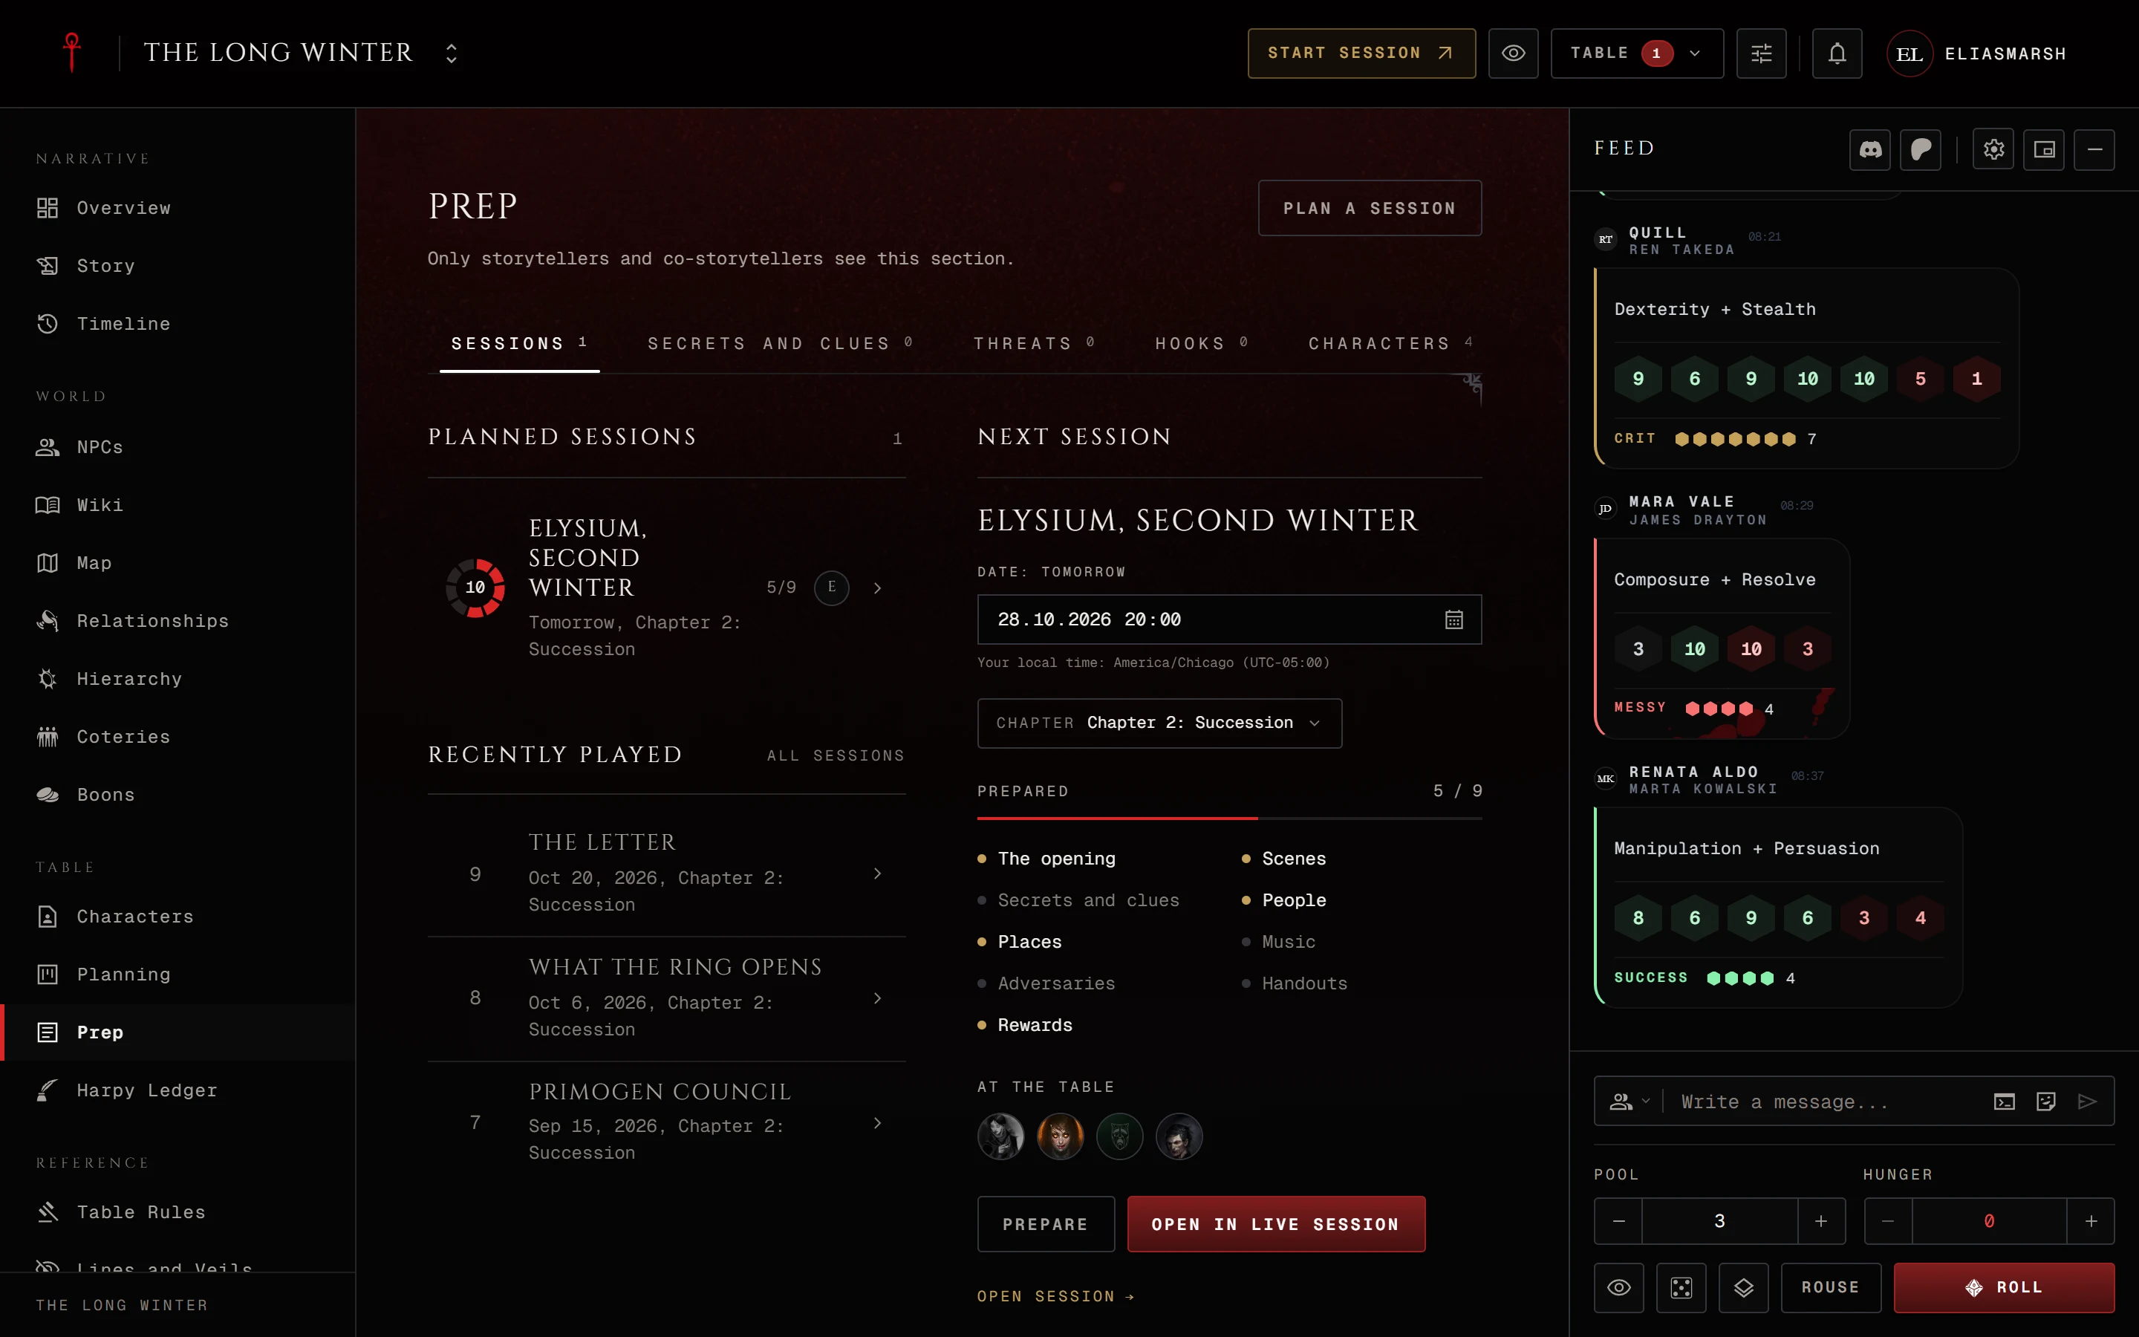Click the 'Write a message...' field

(x=1826, y=1101)
